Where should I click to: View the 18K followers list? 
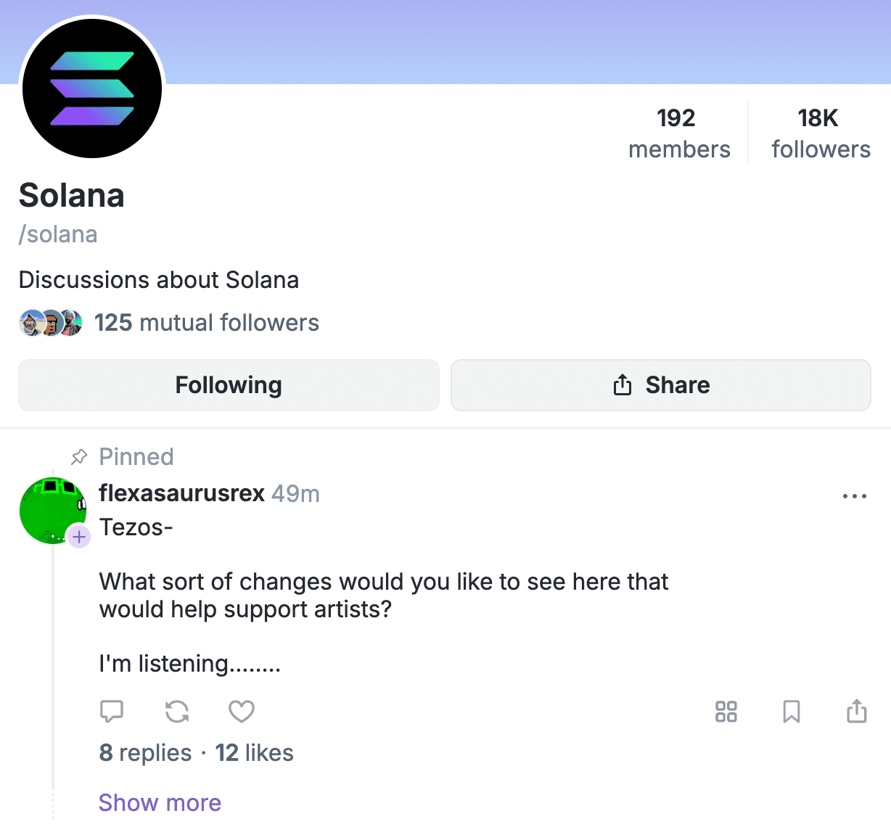coord(821,133)
